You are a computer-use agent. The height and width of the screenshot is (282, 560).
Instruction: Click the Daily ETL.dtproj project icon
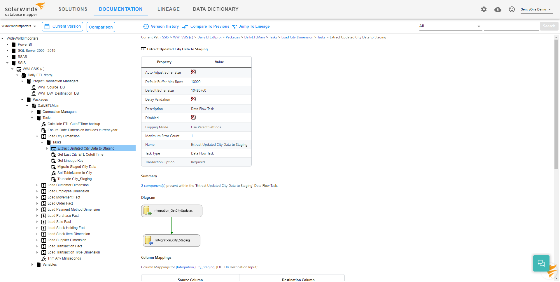coord(24,75)
